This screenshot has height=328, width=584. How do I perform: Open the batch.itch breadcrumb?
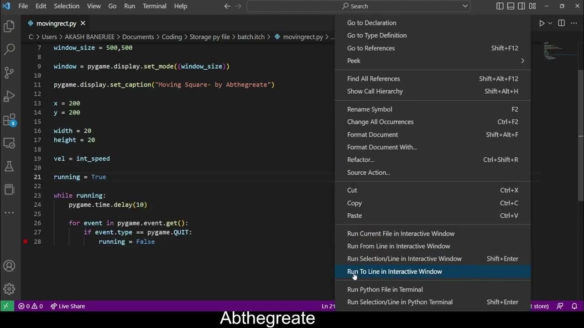tap(251, 37)
